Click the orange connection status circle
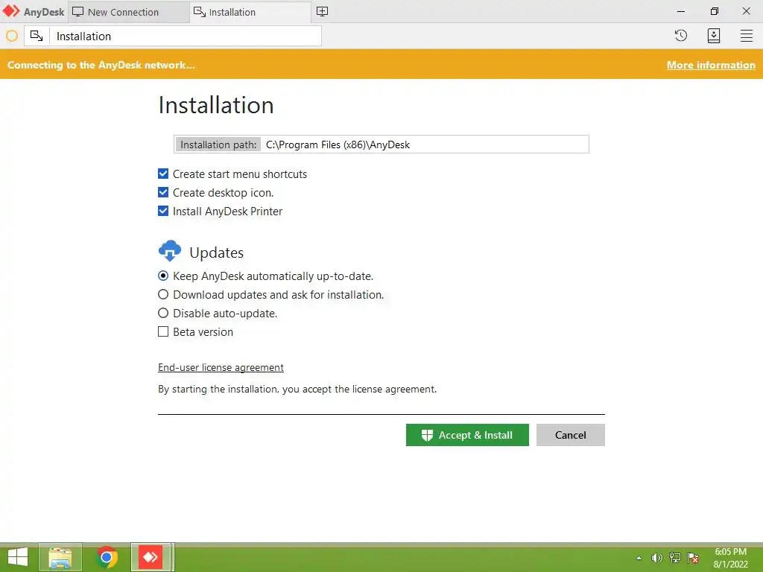The image size is (763, 572). [x=12, y=36]
